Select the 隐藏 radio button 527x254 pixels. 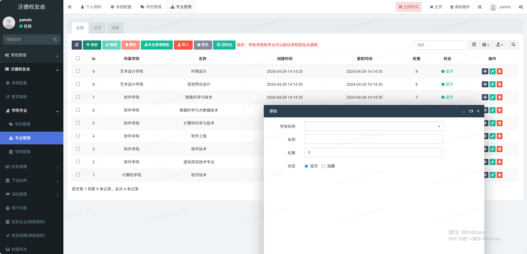point(323,166)
